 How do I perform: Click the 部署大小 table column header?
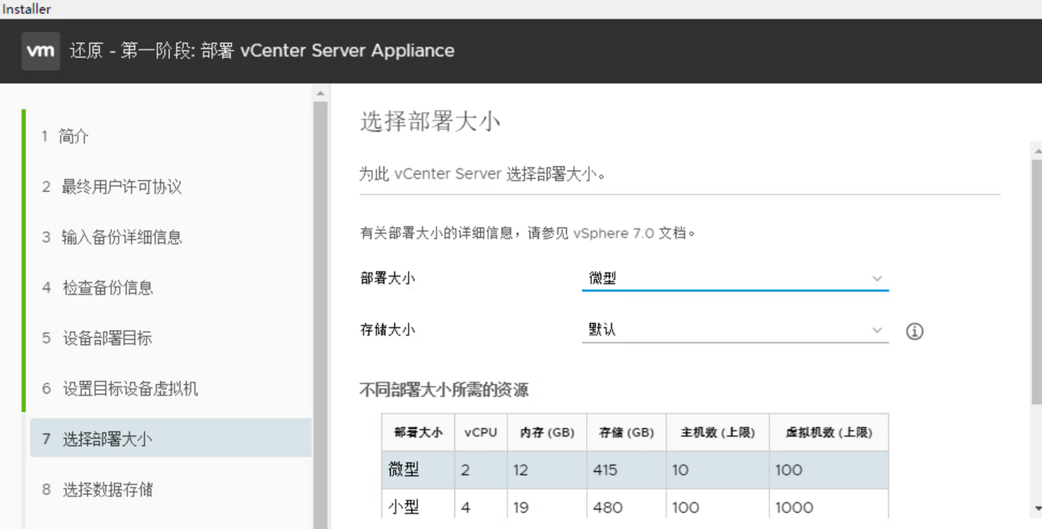(x=418, y=433)
